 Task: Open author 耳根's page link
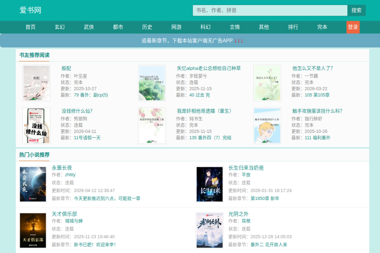(246, 221)
